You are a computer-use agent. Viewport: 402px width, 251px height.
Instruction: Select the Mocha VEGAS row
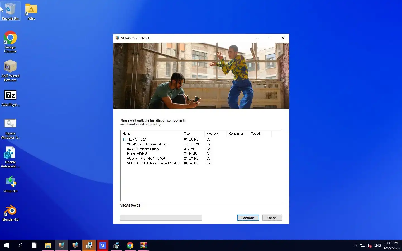point(201,154)
